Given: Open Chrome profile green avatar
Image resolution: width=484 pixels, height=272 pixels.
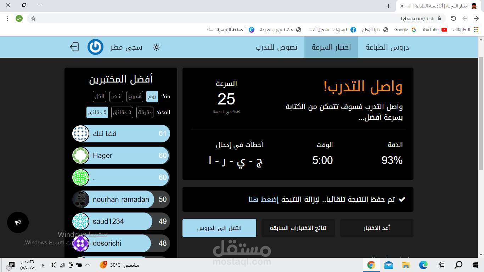Looking at the screenshot, I should pyautogui.click(x=19, y=18).
